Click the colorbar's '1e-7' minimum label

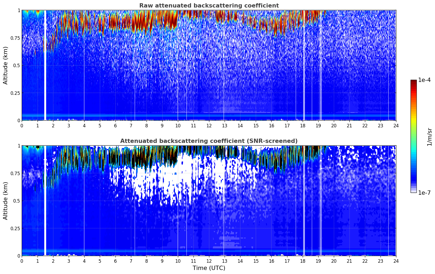click(424, 193)
